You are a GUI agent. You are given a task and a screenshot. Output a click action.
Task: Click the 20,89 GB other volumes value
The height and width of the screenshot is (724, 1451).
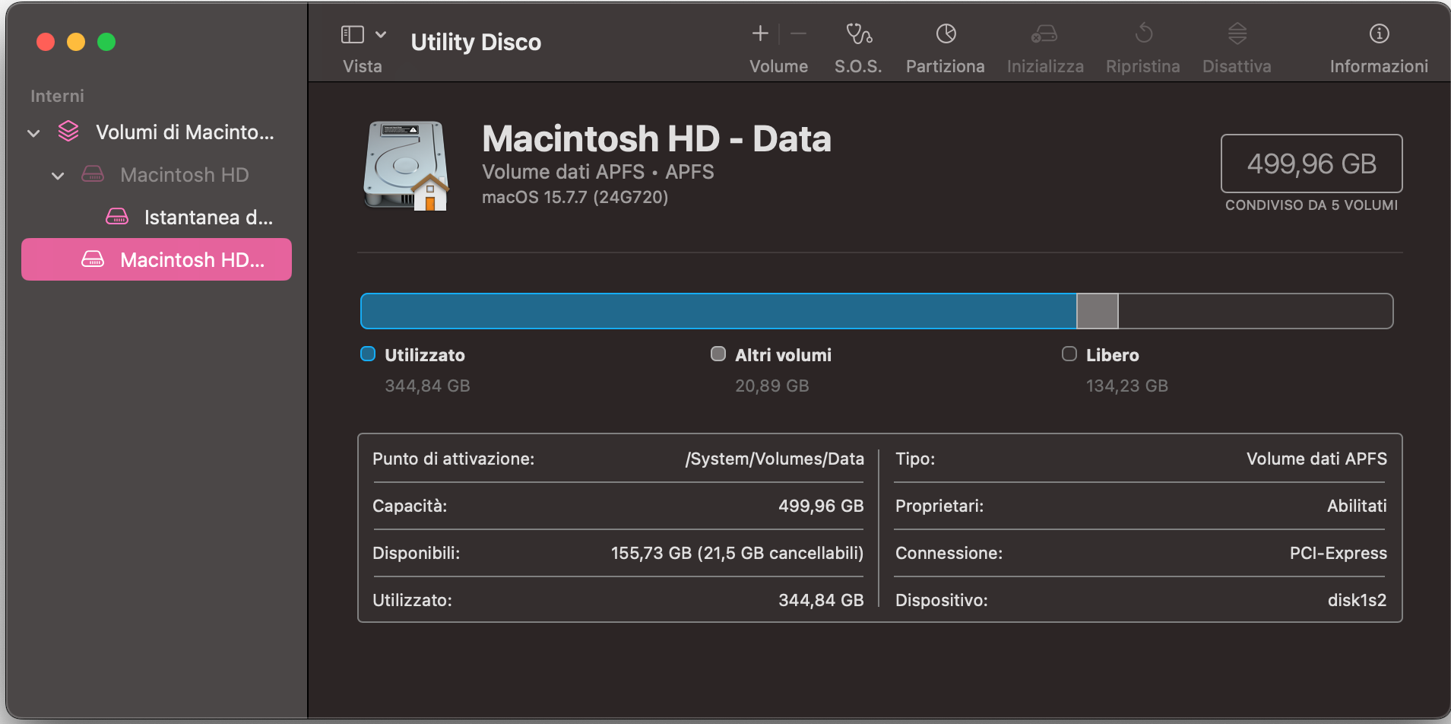(x=771, y=386)
